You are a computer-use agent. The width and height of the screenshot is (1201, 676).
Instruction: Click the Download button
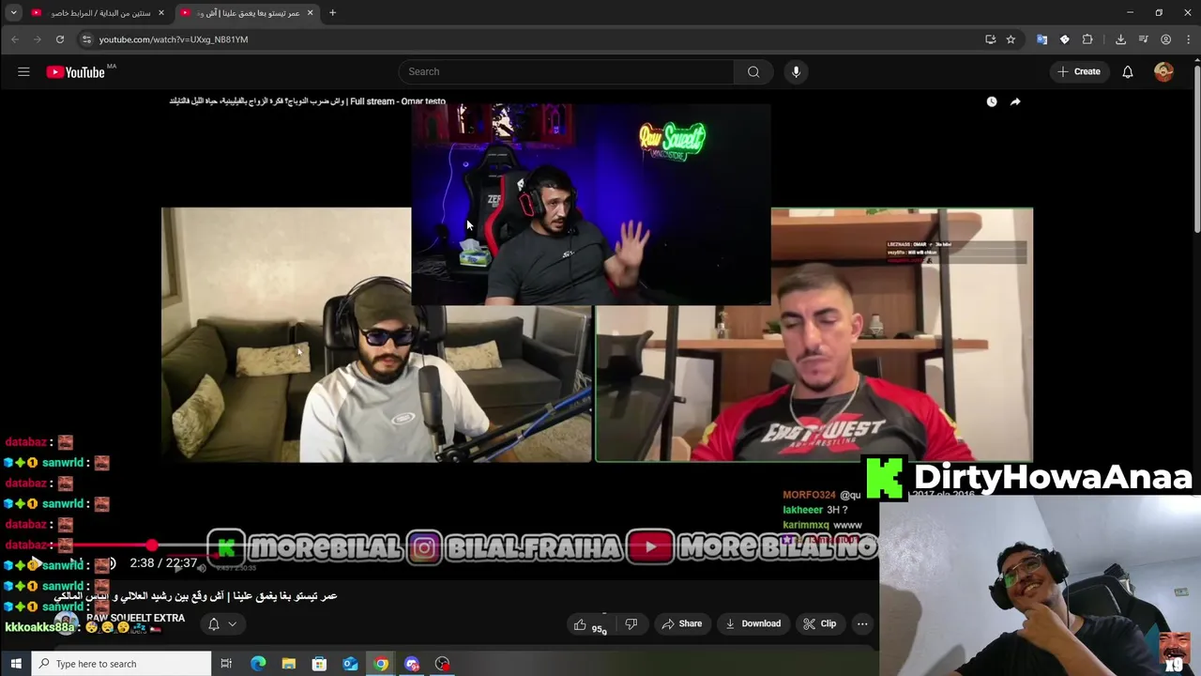click(753, 623)
